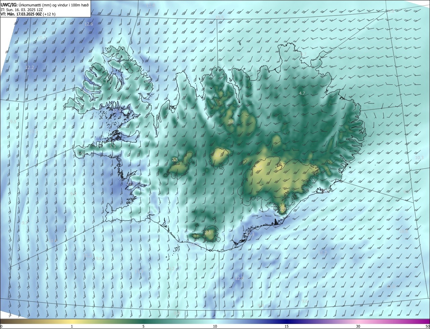
Task: Click the 4.7 value label in northeast Iceland
Action: [x=302, y=93]
